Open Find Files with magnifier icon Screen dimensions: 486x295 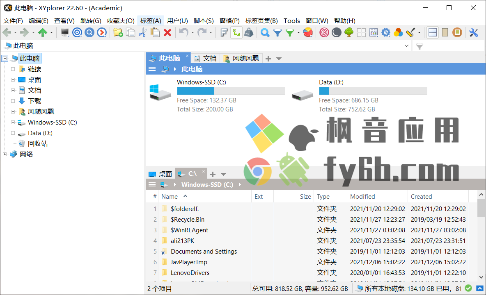[x=265, y=32]
